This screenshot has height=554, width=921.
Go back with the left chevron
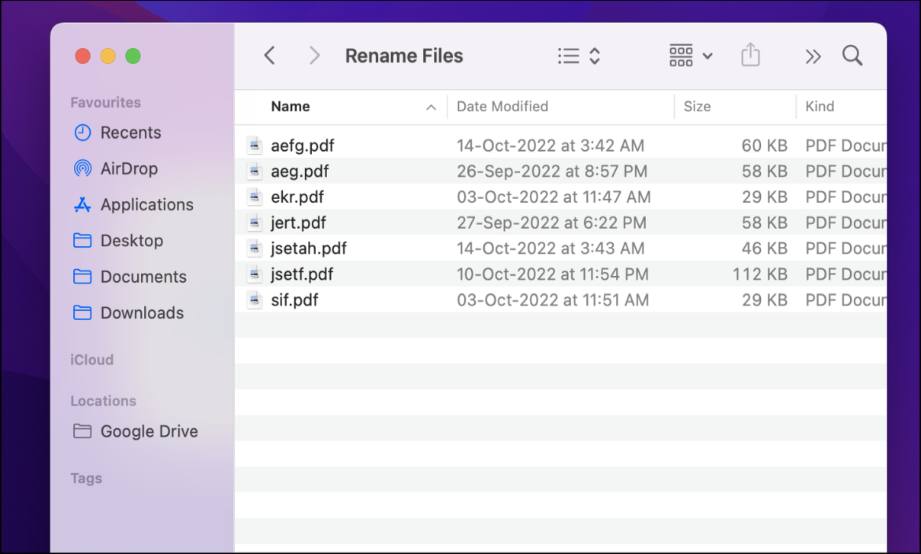pos(269,56)
